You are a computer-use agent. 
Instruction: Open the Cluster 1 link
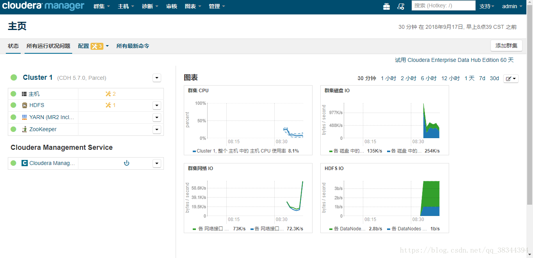(38, 77)
